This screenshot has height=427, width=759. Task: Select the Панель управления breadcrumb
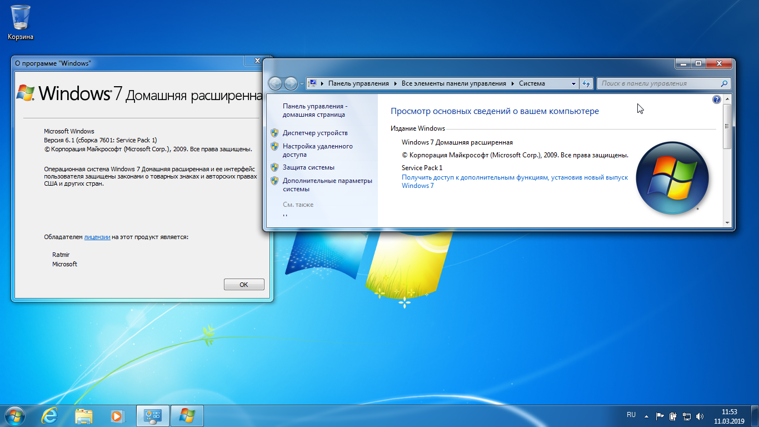[358, 83]
